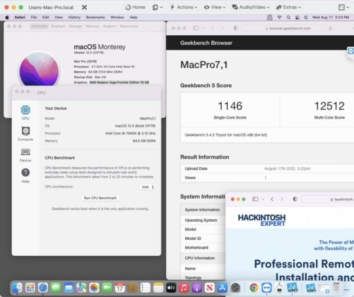Open the File menu
This screenshot has width=354, height=297.
click(x=34, y=17)
